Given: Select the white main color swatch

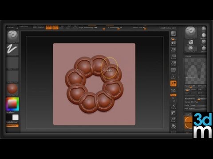Looking at the screenshot, I should [x=16, y=117].
